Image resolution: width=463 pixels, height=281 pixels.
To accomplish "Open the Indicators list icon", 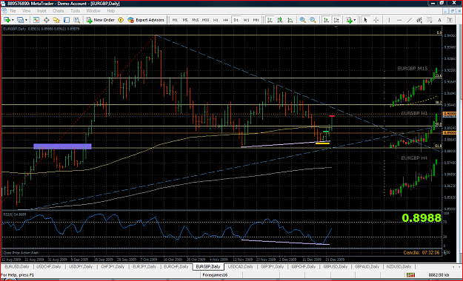I will (350, 20).
